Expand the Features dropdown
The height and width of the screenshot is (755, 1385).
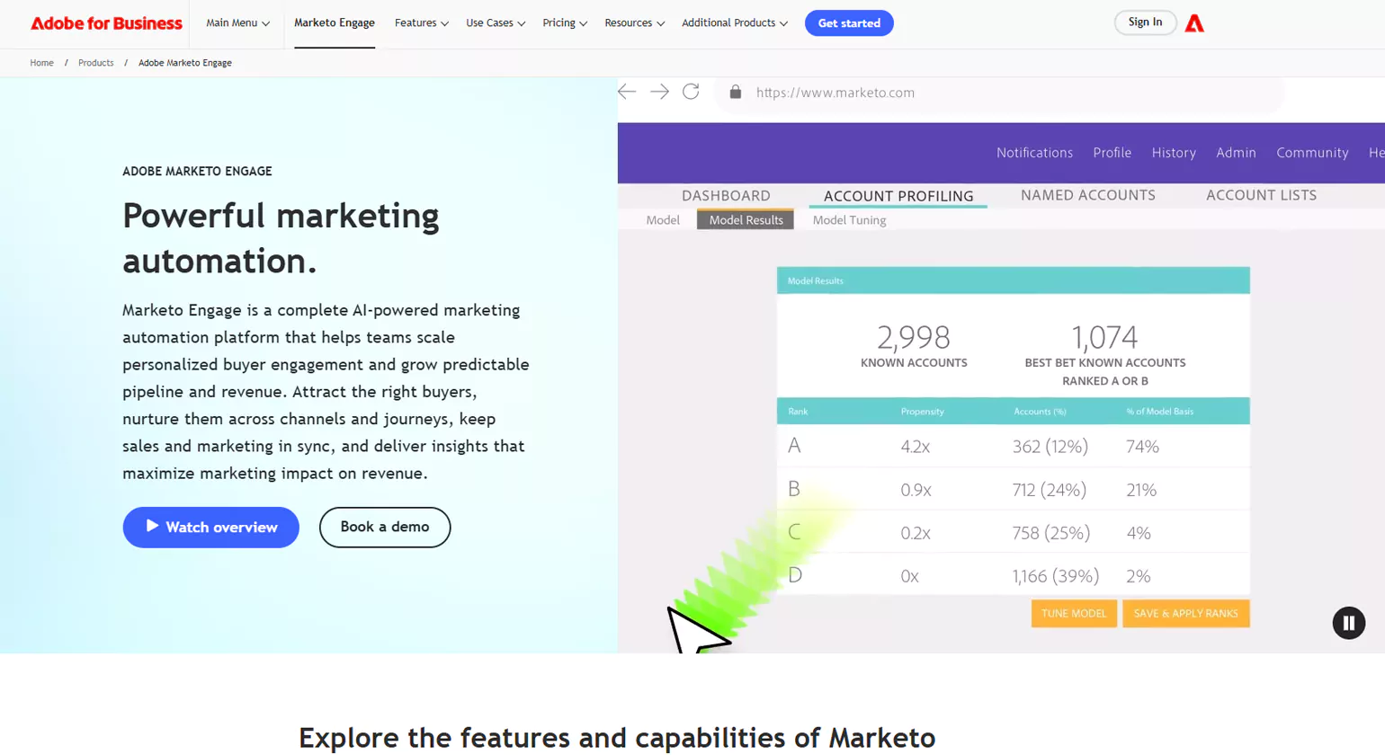(421, 22)
